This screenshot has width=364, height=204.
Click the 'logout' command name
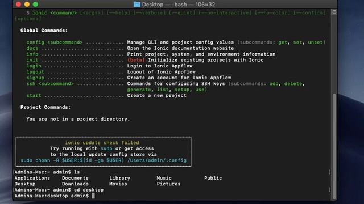[x=35, y=72]
